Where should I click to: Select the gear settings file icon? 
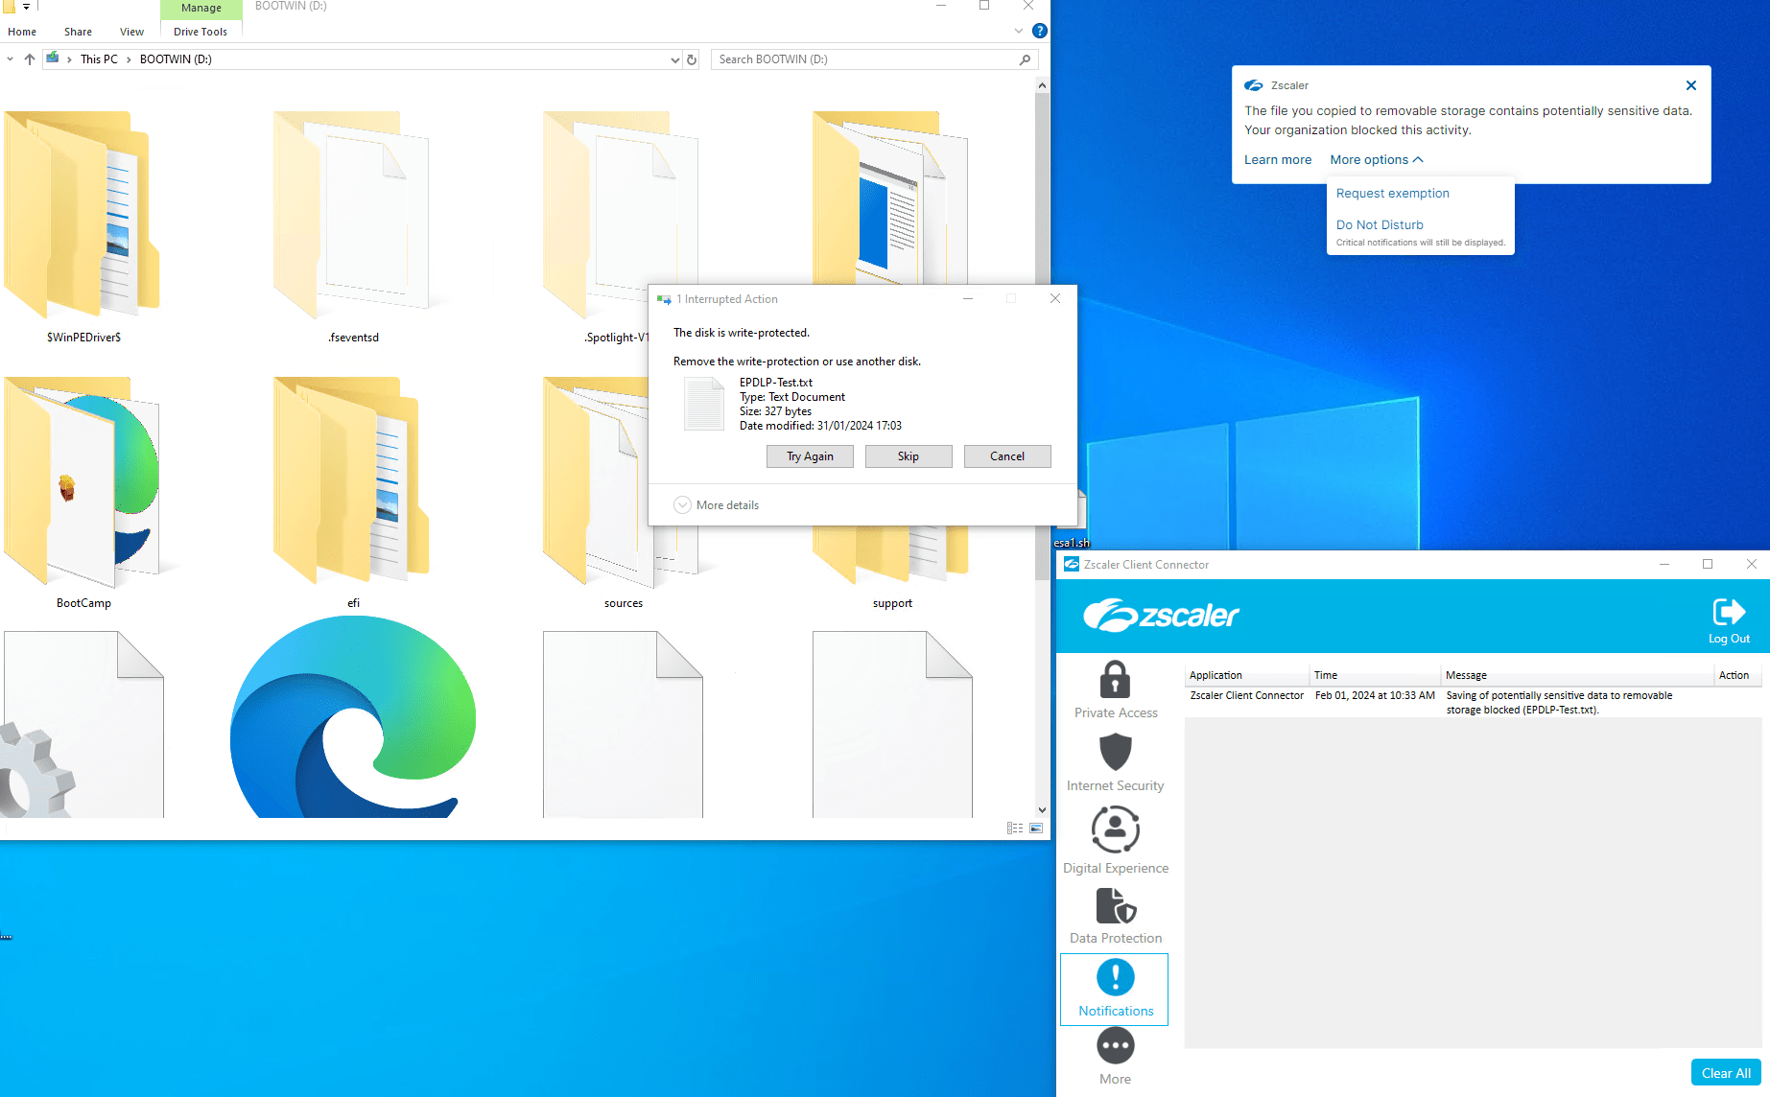coord(83,724)
